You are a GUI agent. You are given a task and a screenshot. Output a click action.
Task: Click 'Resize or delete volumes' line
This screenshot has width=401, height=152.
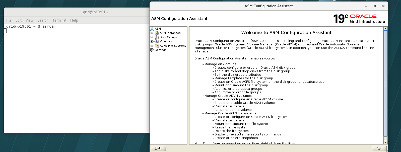[x=234, y=110]
